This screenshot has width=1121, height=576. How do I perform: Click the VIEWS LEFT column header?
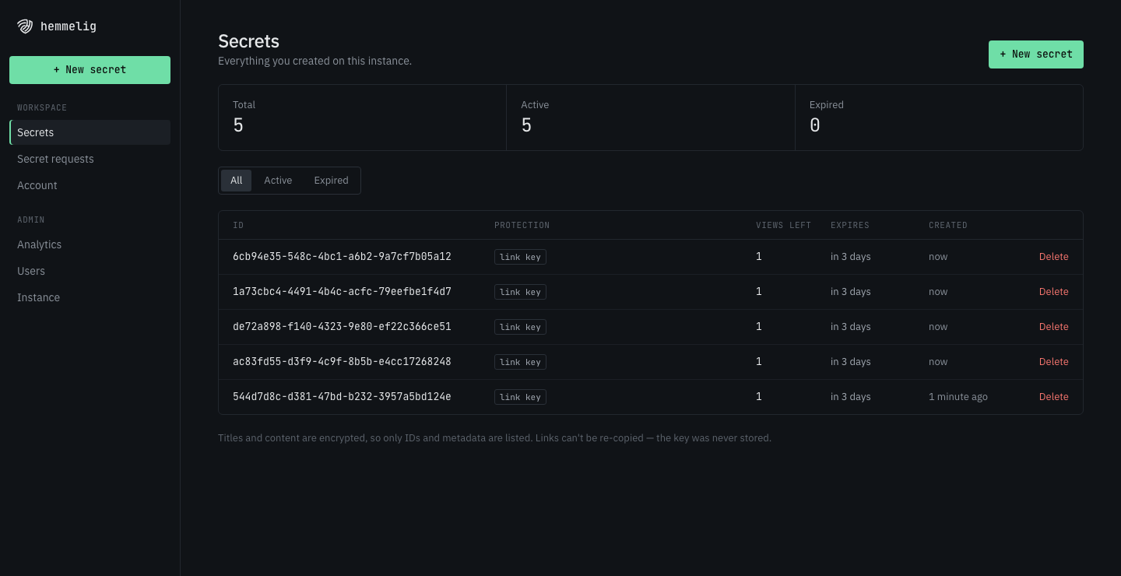pyautogui.click(x=783, y=226)
